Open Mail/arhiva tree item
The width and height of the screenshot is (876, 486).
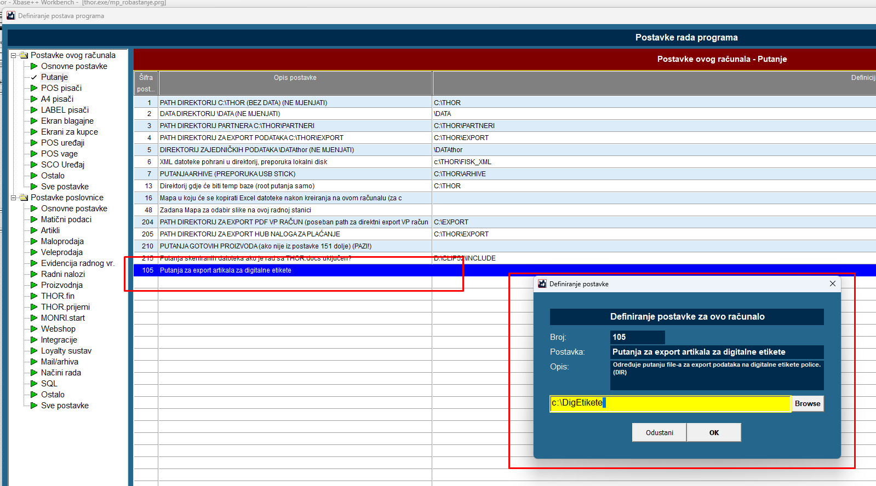(x=60, y=362)
